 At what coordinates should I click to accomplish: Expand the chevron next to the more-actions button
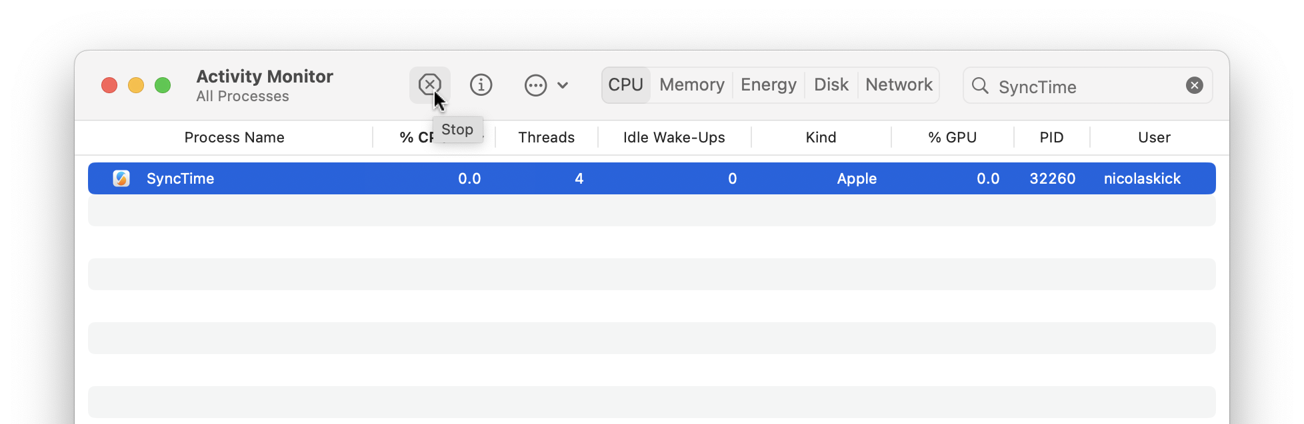(563, 85)
